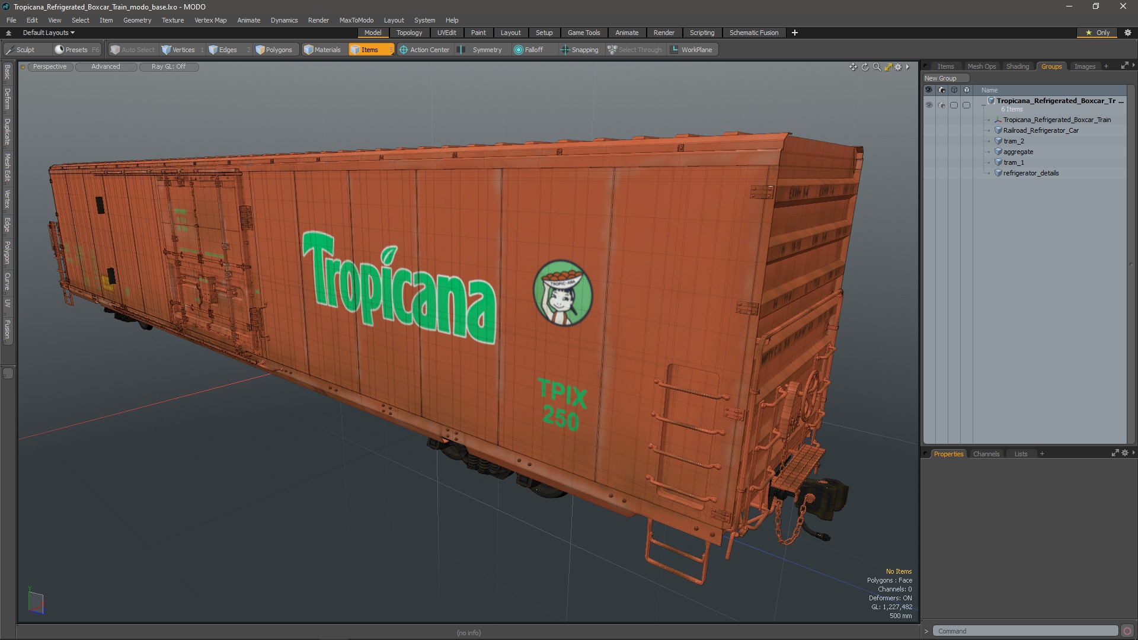Open the WorkPlane tool
Viewport: 1138px width, 640px height.
point(691,50)
